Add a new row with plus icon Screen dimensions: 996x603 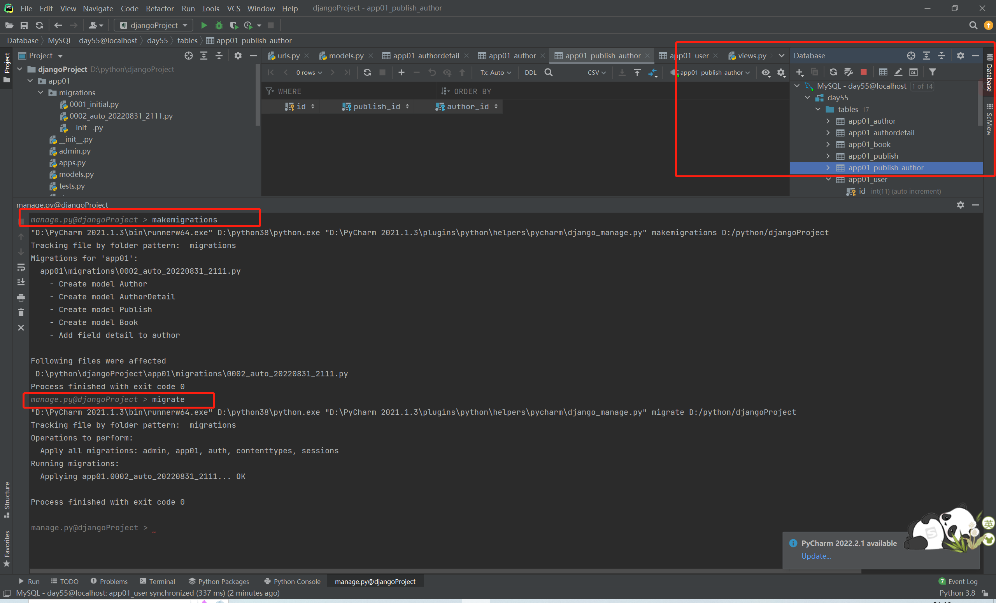click(402, 72)
